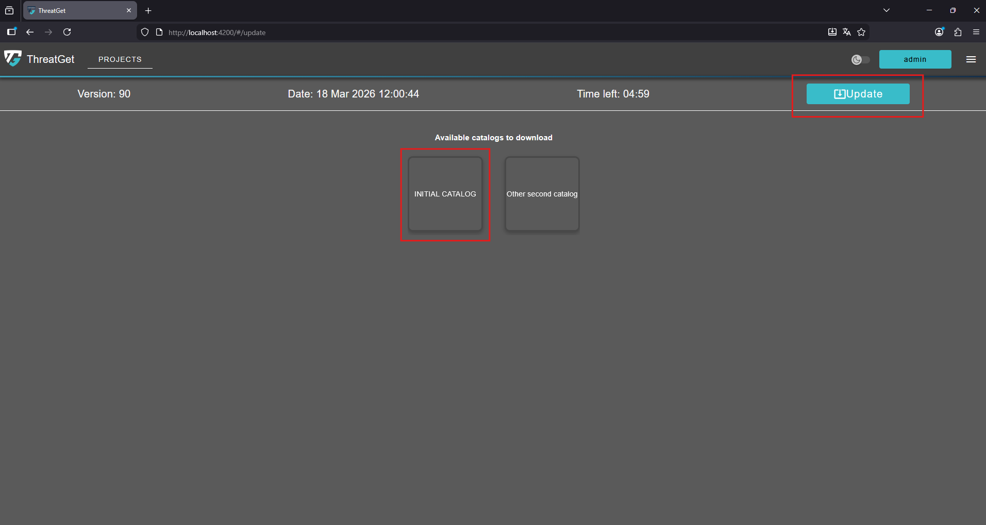Open browser extensions puzzle icon

coord(958,32)
